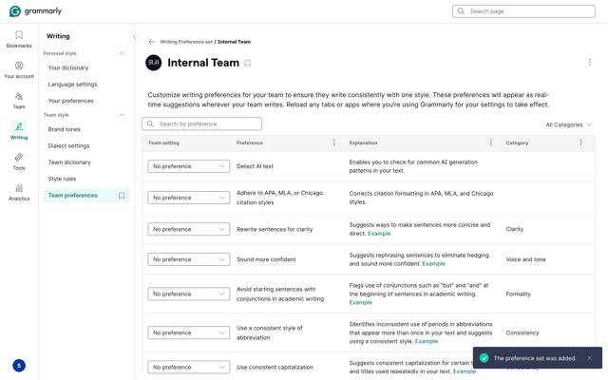Open Tools in left rail
Image resolution: width=608 pixels, height=380 pixels.
point(19,161)
